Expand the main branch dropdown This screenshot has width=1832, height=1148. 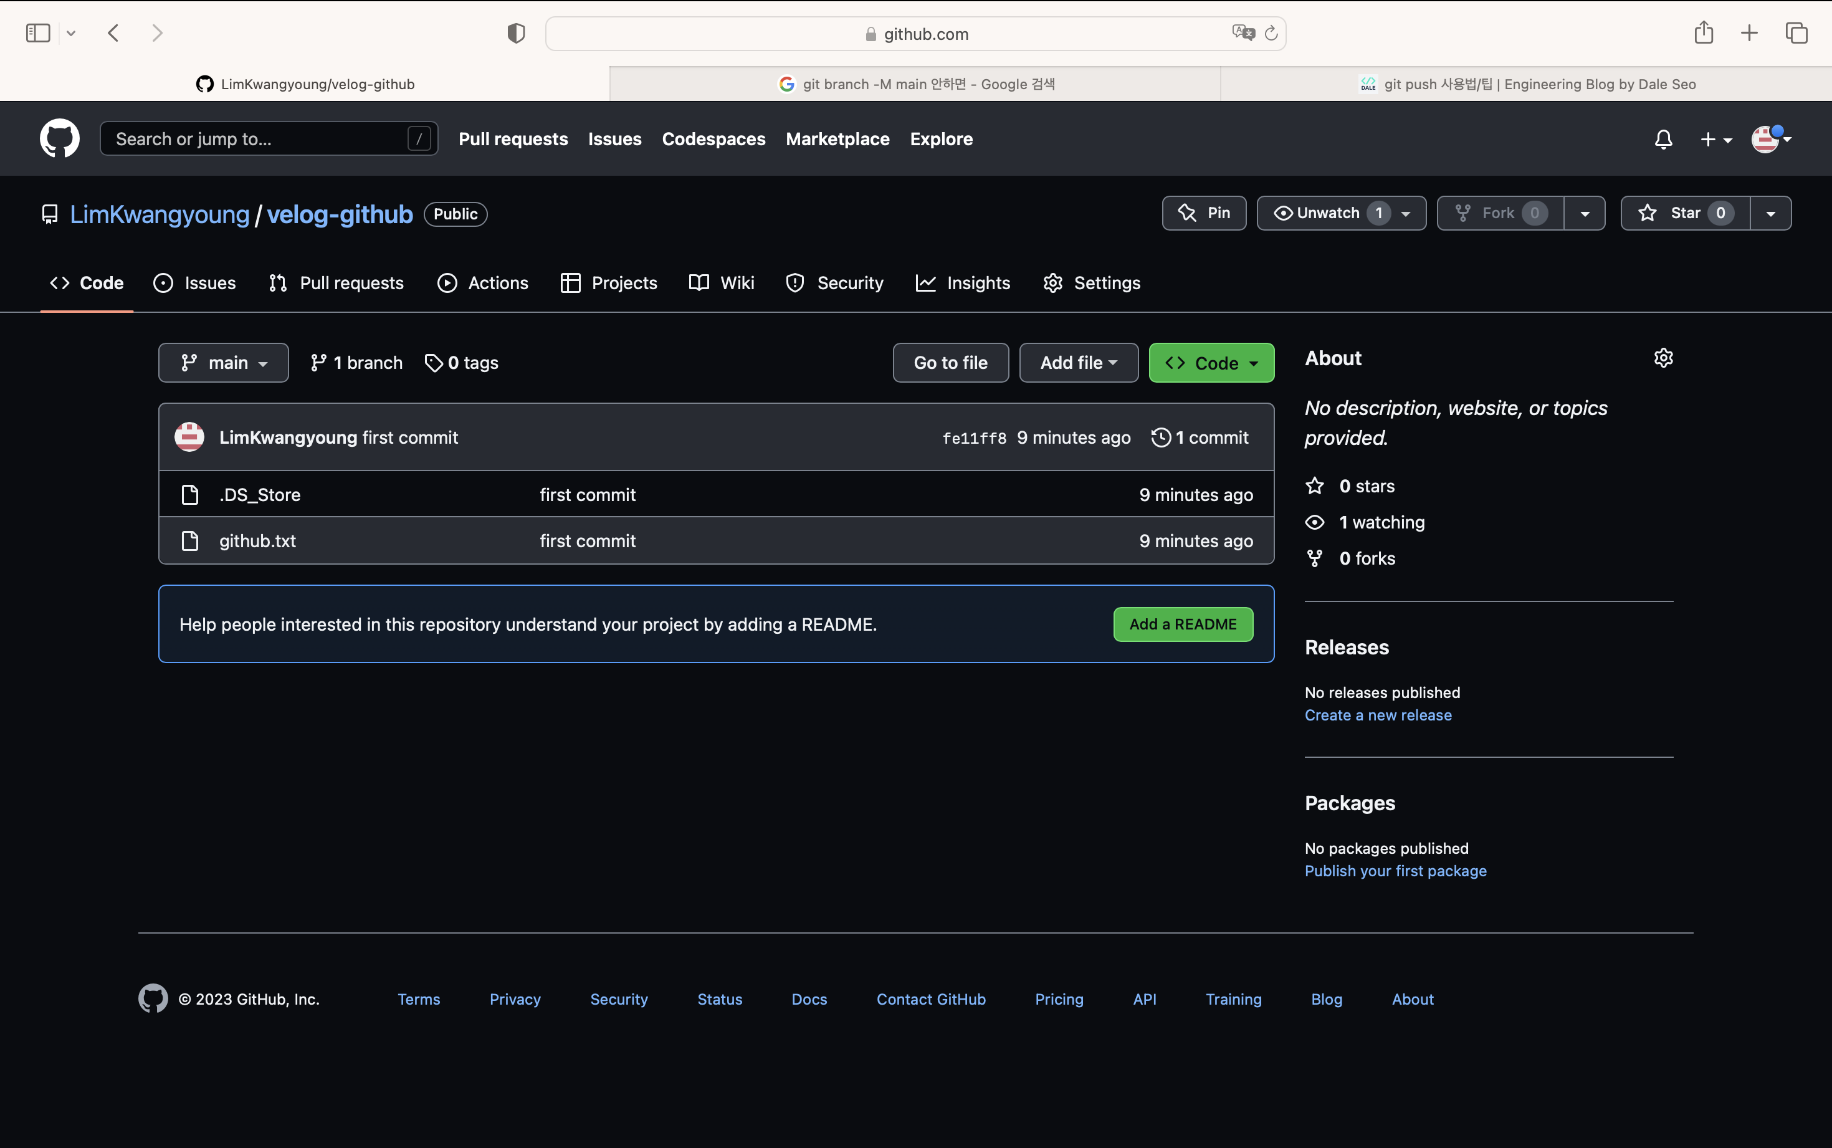[223, 363]
